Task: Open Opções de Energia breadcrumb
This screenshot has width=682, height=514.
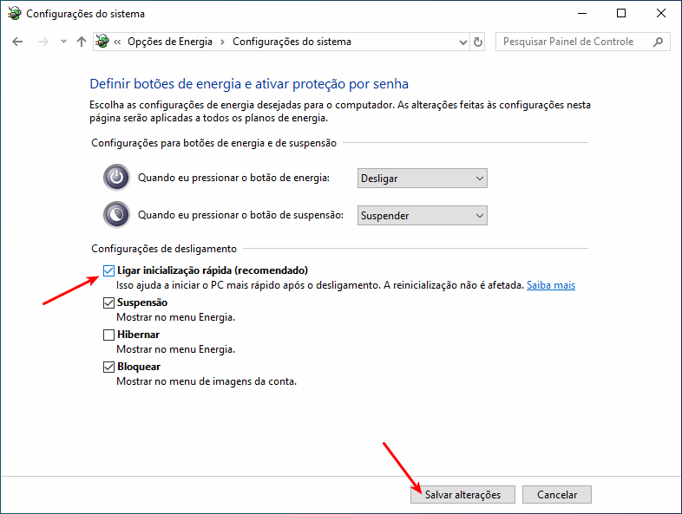Action: (169, 42)
